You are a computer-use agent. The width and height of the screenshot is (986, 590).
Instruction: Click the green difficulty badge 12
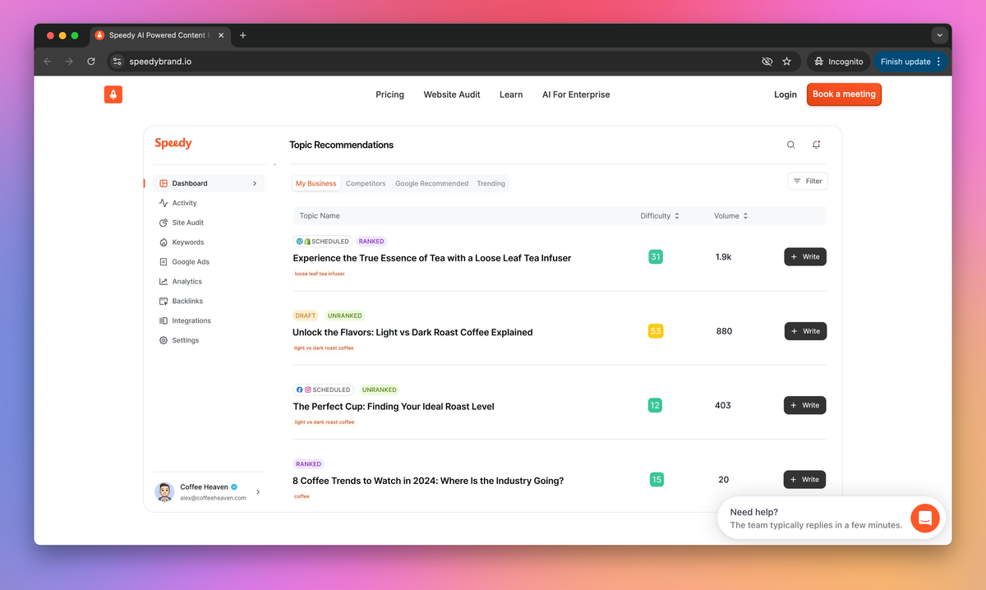pos(656,405)
